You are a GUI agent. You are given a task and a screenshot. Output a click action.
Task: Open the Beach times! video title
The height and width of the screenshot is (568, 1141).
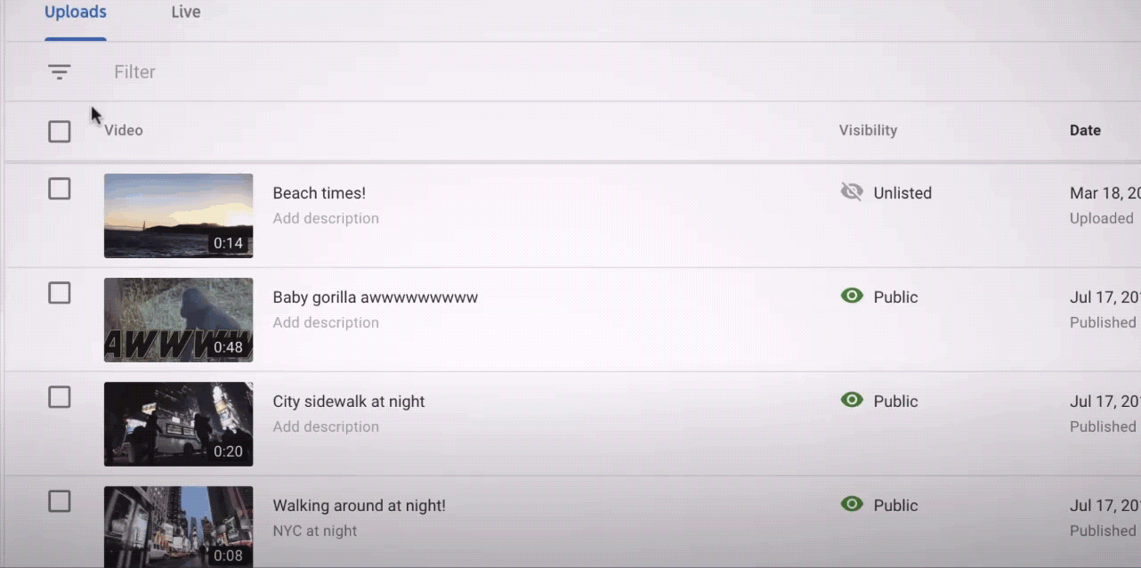(319, 193)
